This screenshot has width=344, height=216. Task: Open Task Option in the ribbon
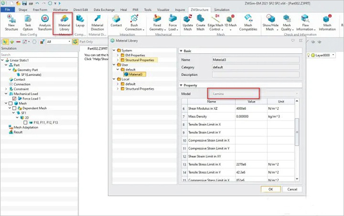click(x=29, y=21)
